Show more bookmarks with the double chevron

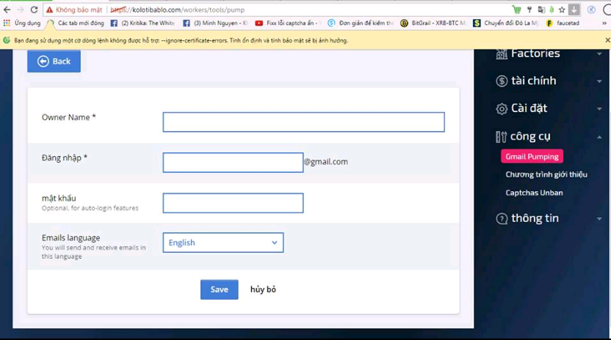604,23
